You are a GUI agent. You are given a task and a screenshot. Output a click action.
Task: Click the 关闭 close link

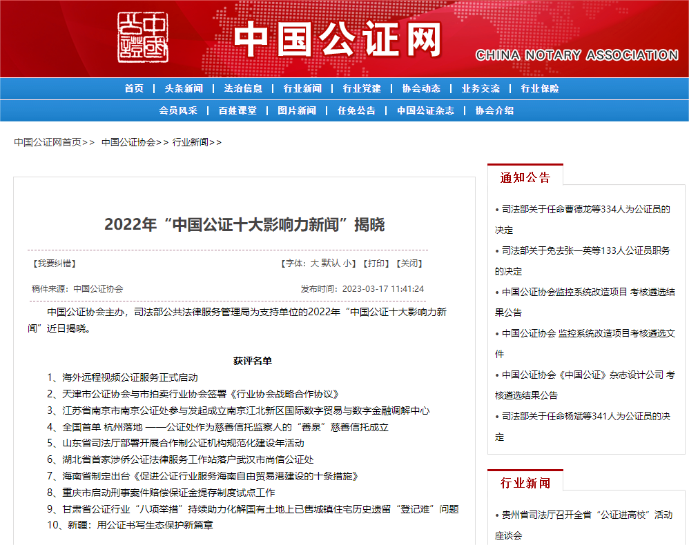pos(409,263)
